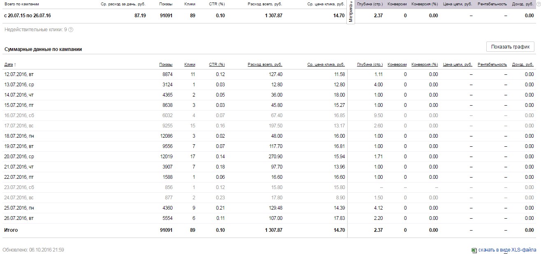Click the Обновлено: 06.10.2016 21:59 timestamp

[33, 250]
